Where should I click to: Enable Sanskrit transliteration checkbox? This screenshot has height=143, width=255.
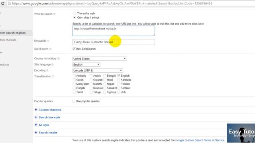105,88
